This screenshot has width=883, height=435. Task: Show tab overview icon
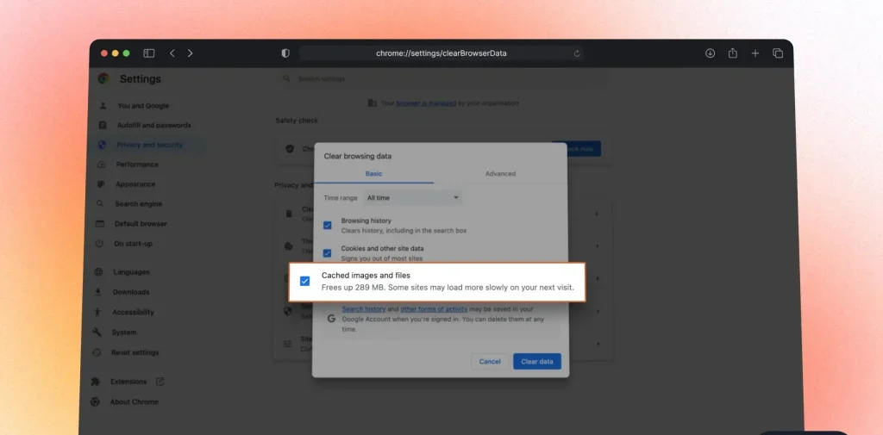tap(778, 53)
